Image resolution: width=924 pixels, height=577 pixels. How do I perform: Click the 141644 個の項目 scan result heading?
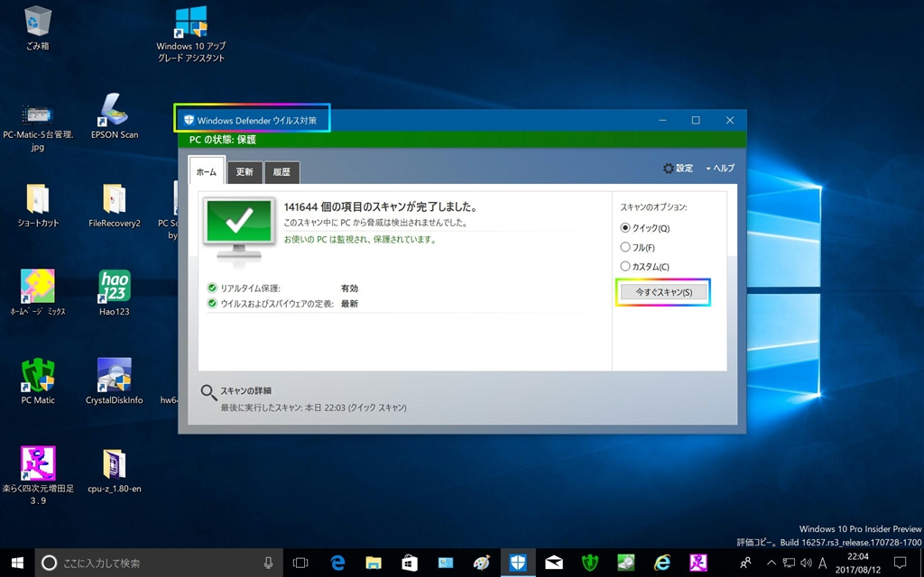[x=381, y=207]
